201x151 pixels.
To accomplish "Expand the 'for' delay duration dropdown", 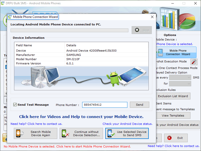I will coord(180,84).
